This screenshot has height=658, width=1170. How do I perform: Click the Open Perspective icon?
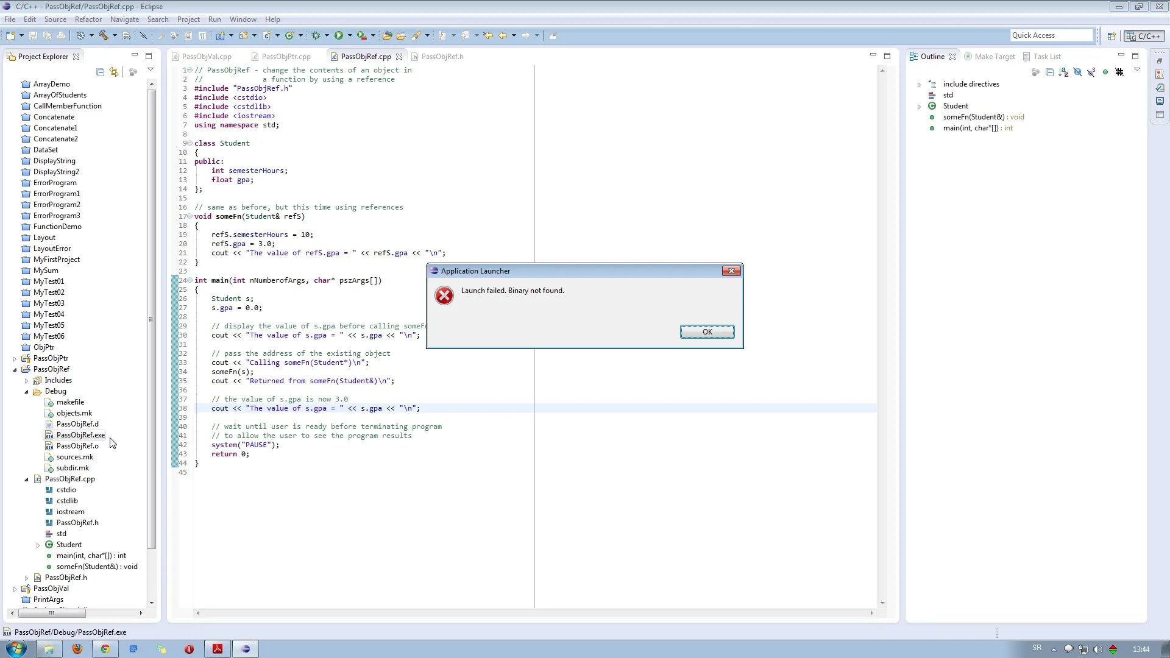click(x=1111, y=36)
